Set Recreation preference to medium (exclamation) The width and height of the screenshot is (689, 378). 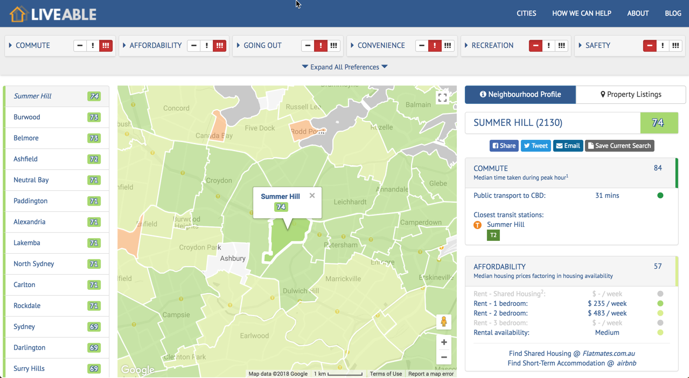click(x=548, y=46)
